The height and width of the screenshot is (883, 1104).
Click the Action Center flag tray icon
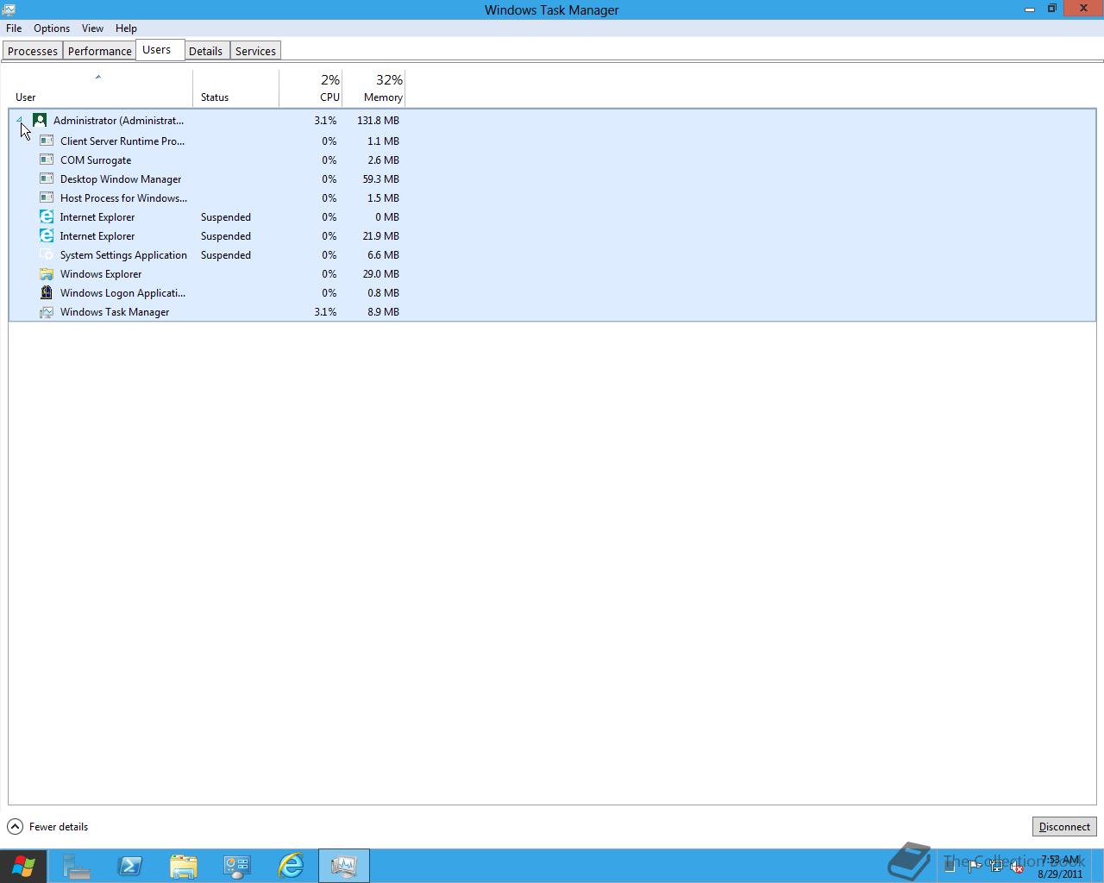(x=974, y=867)
